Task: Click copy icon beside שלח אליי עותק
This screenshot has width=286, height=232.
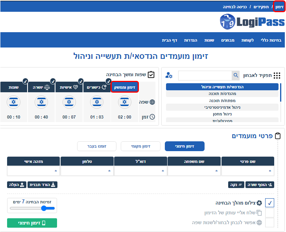Action: coord(259,213)
